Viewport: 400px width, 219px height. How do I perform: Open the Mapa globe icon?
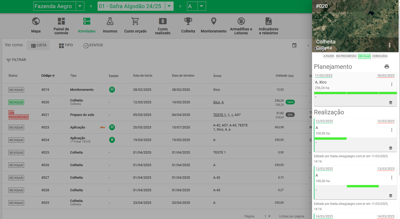coord(36,21)
